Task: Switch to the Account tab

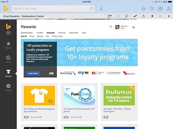Action: tap(74, 33)
